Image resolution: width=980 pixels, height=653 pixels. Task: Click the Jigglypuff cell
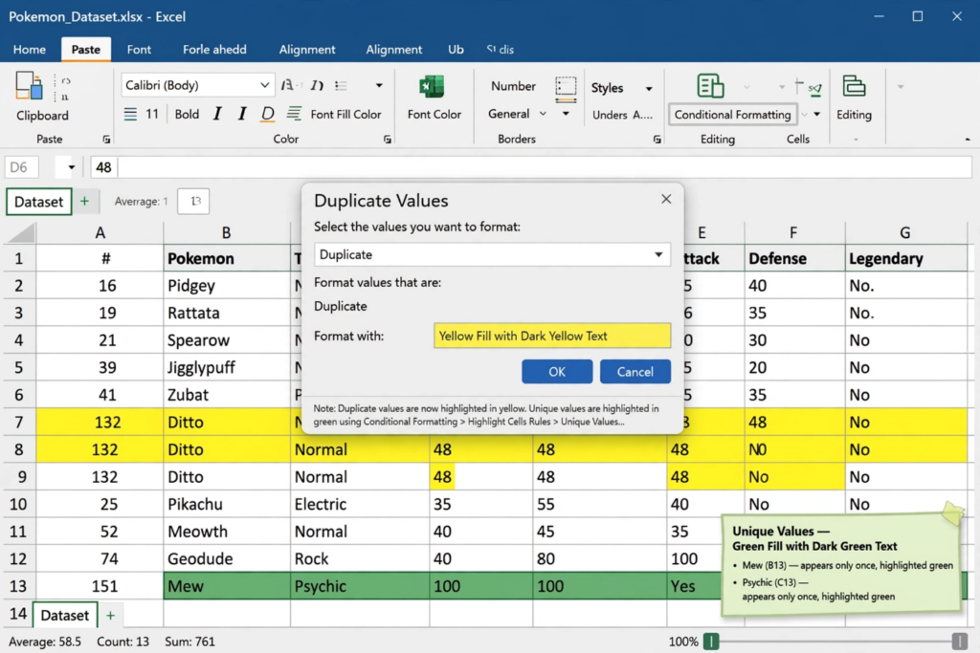226,367
